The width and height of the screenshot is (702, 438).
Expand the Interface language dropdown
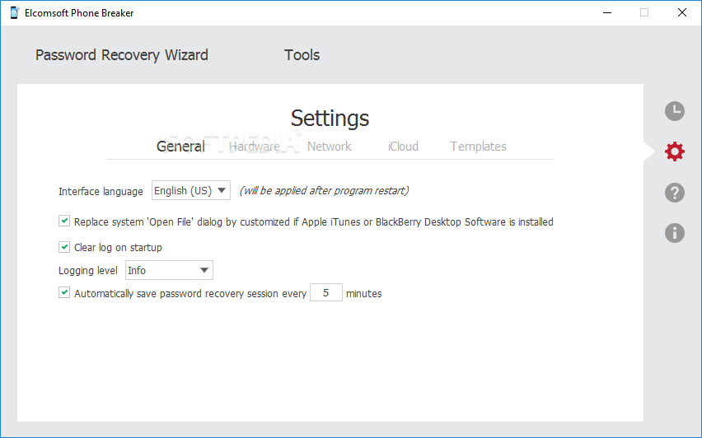191,190
